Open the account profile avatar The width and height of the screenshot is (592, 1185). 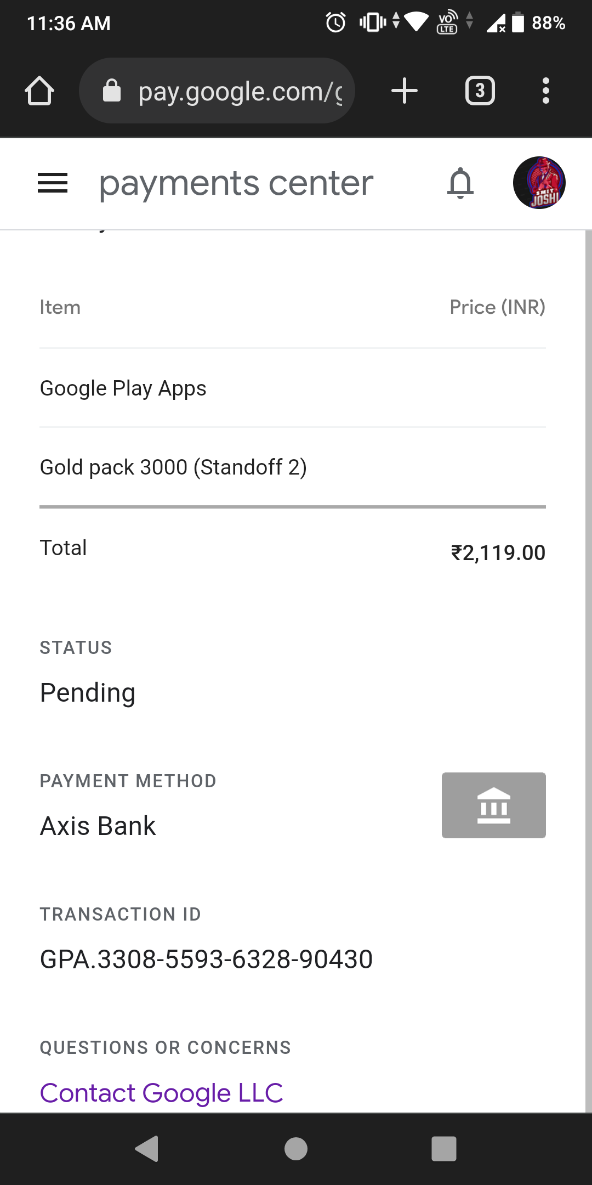click(539, 183)
